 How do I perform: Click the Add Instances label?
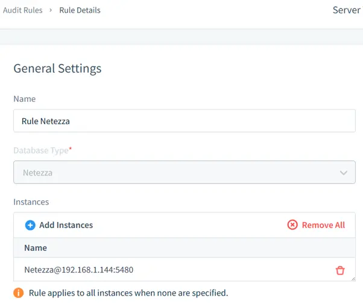pos(66,225)
